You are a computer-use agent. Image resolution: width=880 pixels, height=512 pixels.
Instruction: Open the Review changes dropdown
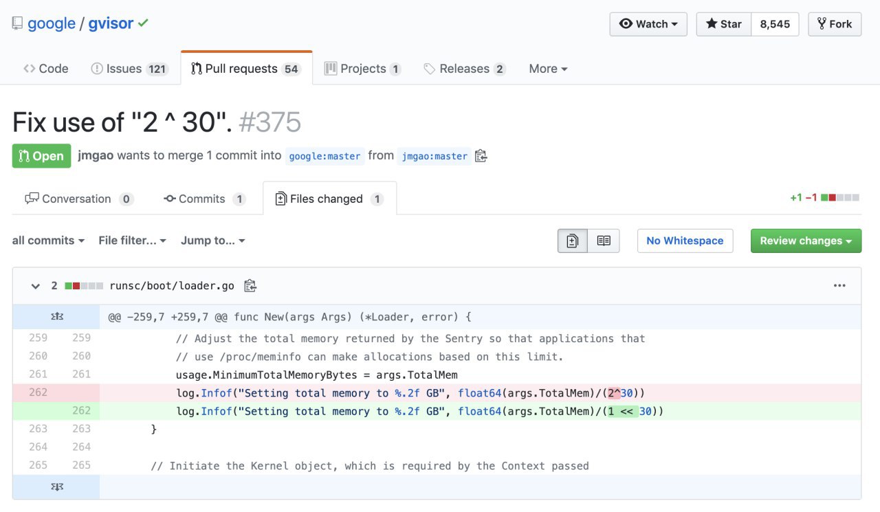pyautogui.click(x=806, y=241)
